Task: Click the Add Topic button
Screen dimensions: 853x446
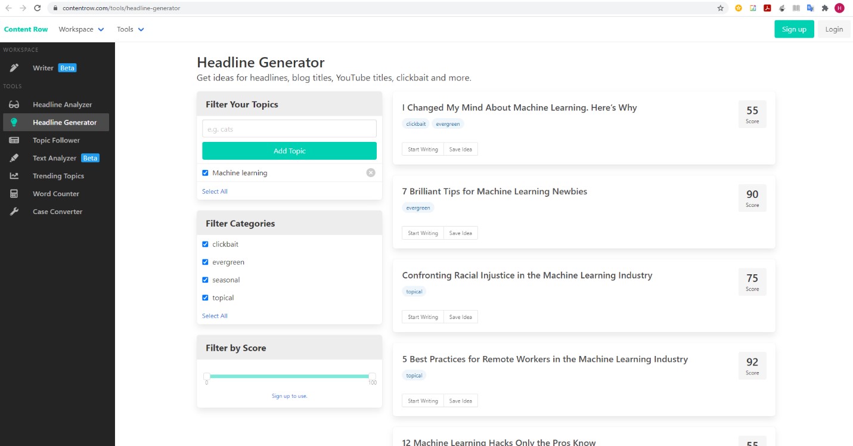Action: pos(289,151)
